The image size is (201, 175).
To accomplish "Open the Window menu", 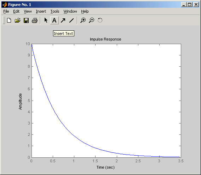I will (70, 11).
